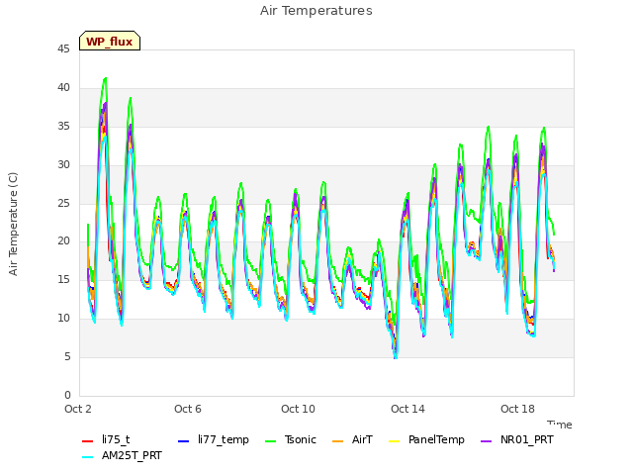The width and height of the screenshot is (633, 475).
Task: Click the 40 y-axis tick label
Action: [x=63, y=88]
